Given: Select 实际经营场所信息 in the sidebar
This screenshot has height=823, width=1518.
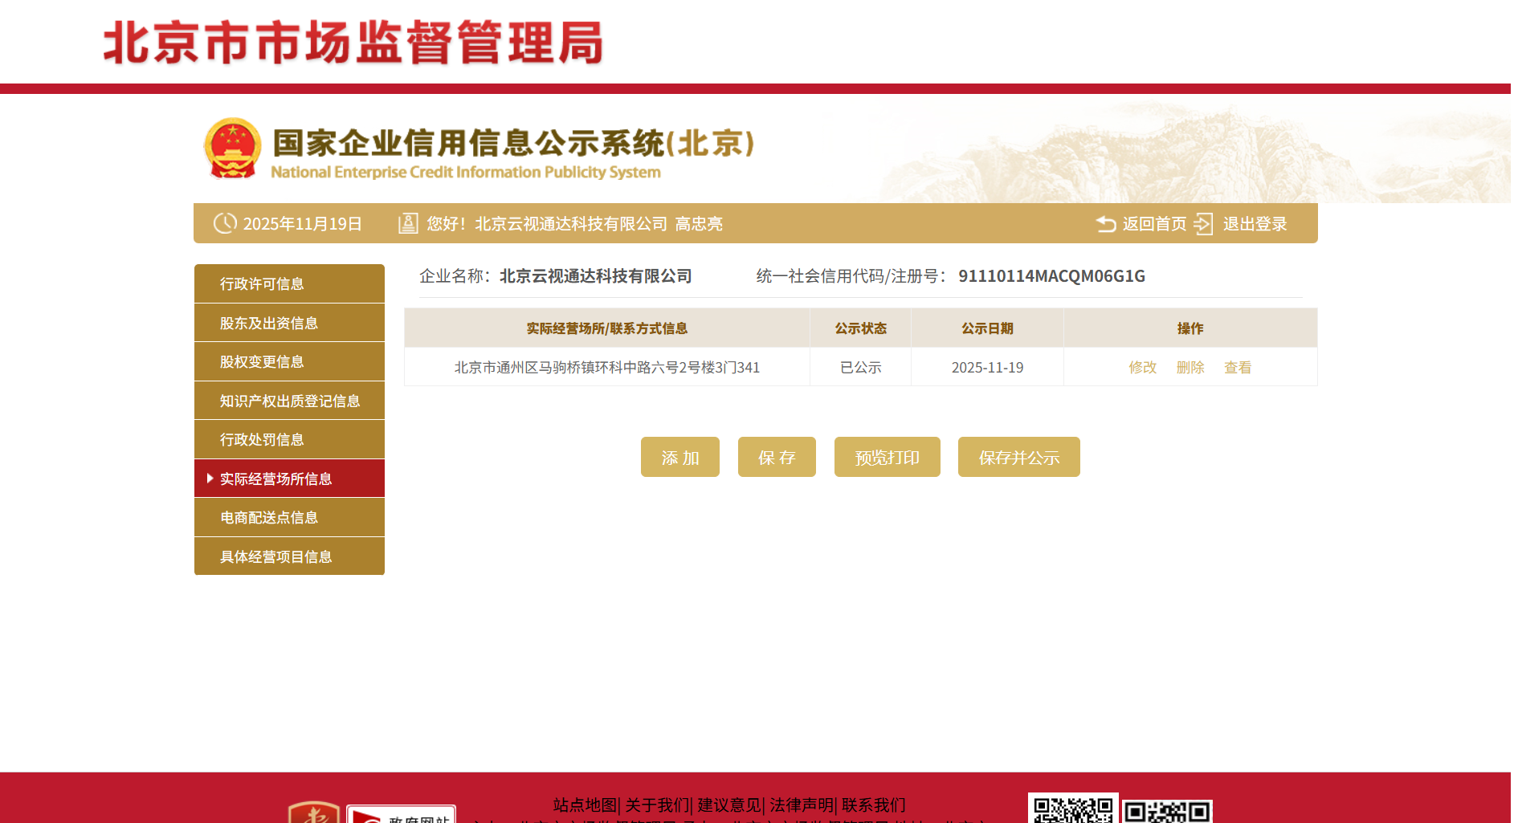Looking at the screenshot, I should [289, 479].
